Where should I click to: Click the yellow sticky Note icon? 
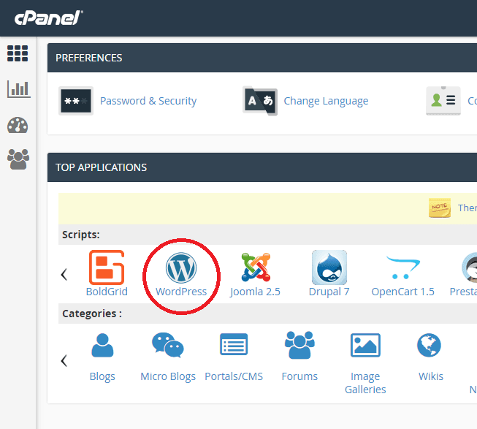click(440, 208)
